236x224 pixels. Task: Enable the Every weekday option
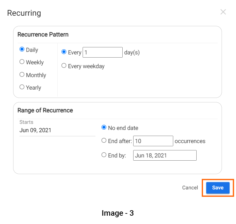coord(64,66)
